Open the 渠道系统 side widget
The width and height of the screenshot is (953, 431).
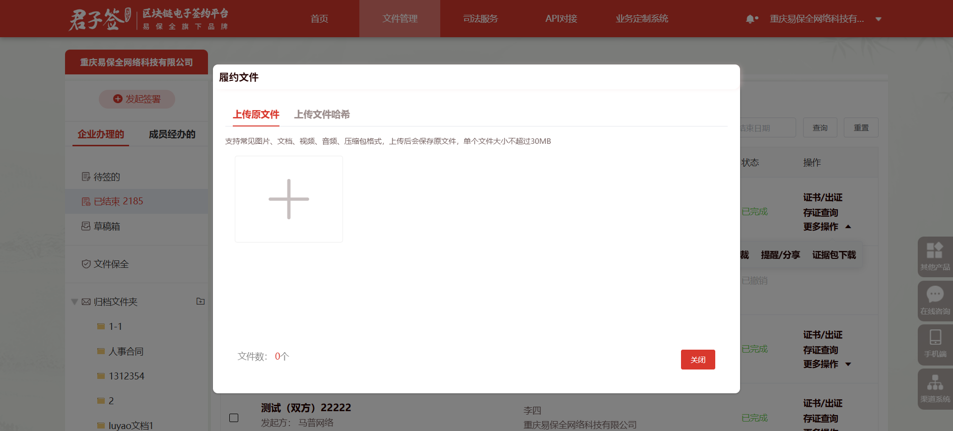tap(935, 388)
